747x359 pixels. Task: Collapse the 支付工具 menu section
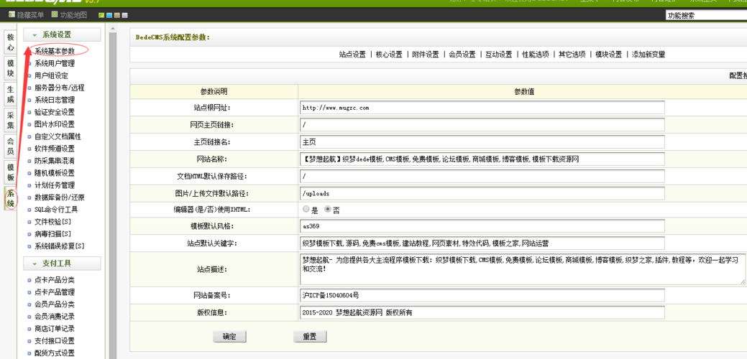62,264
